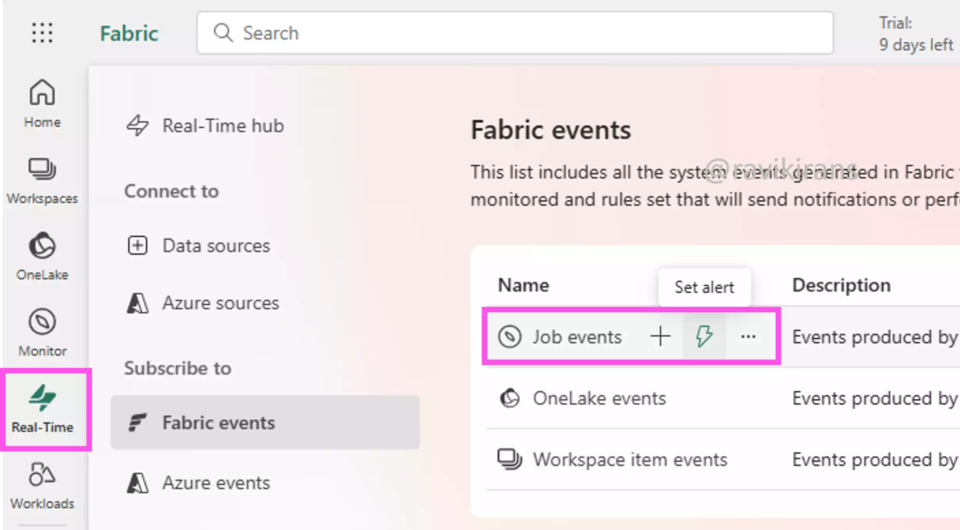The height and width of the screenshot is (530, 960).
Task: Click the OneLake events description cell
Action: [x=875, y=398]
